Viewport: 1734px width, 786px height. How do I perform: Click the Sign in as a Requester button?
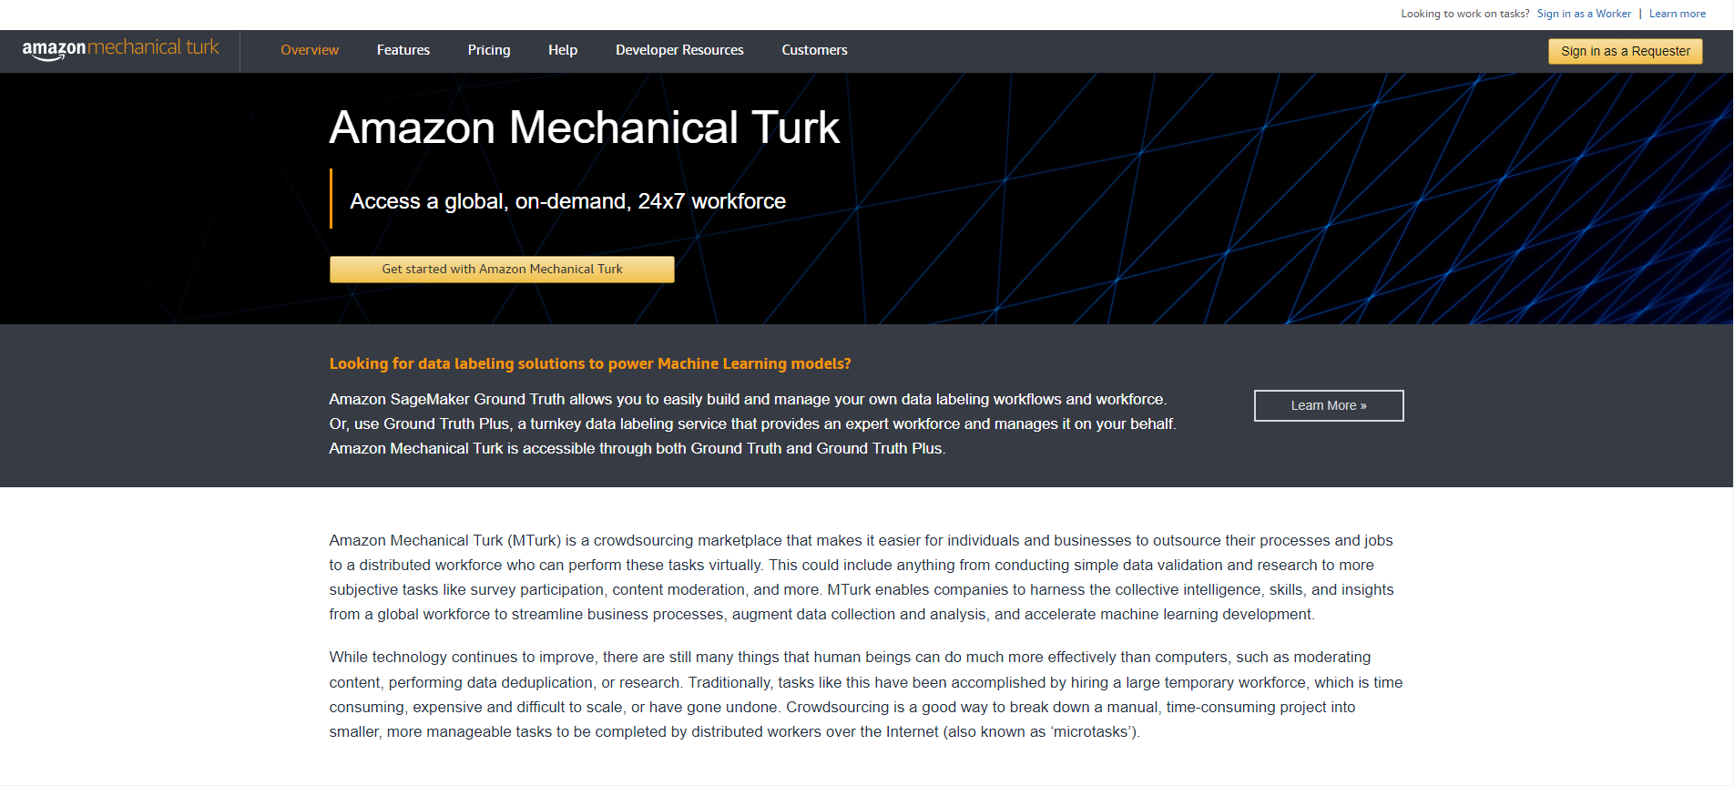pos(1626,51)
